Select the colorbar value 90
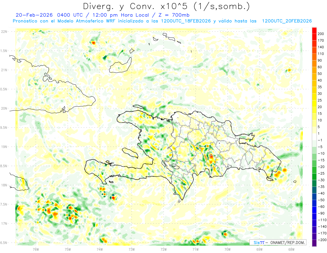 click(320, 60)
